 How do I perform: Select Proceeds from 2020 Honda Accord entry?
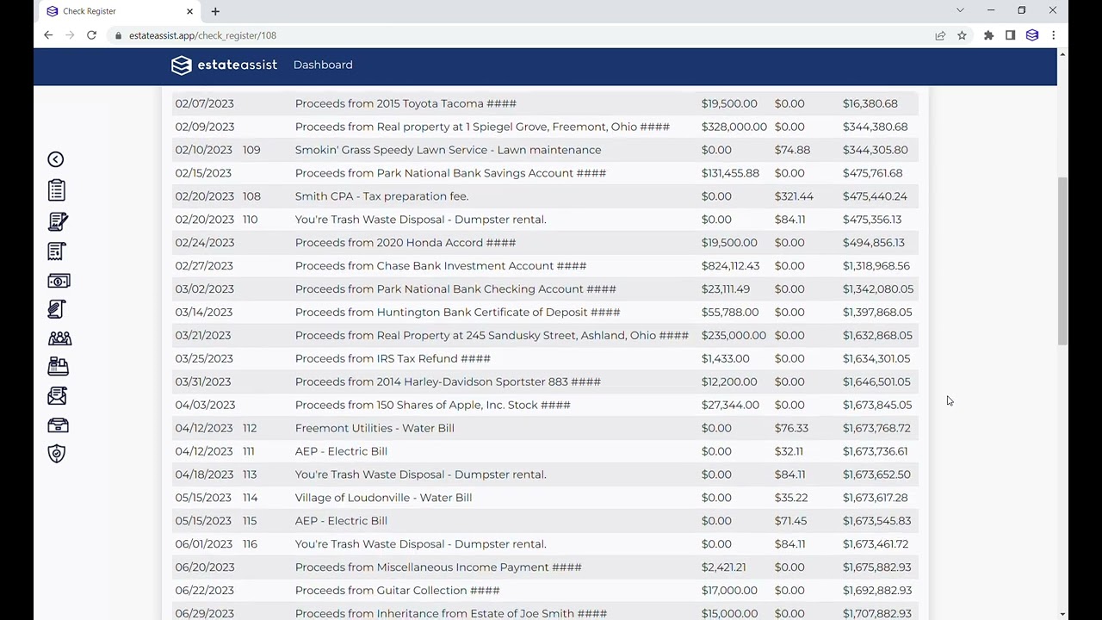(545, 243)
